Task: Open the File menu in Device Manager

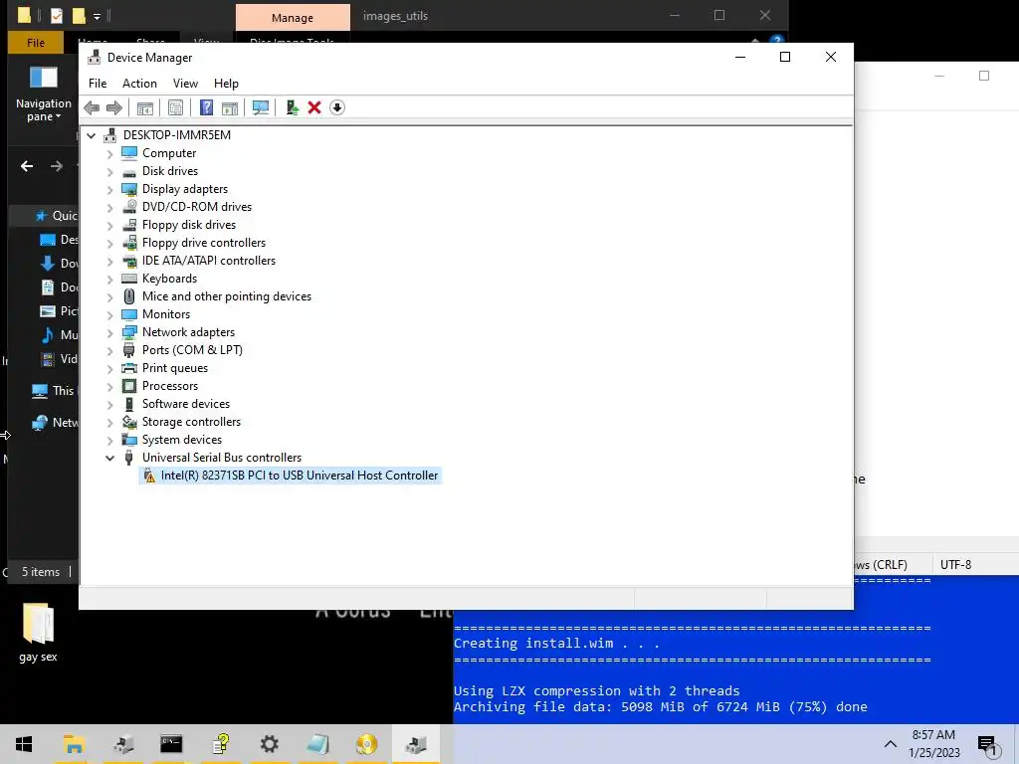Action: tap(98, 84)
